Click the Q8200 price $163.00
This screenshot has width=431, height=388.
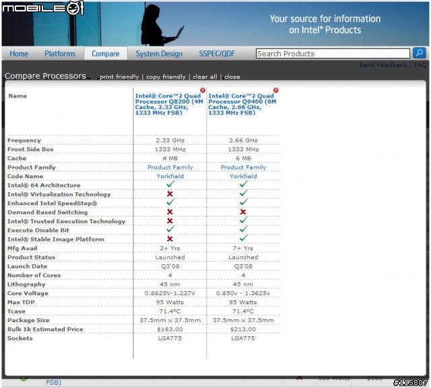pos(170,329)
